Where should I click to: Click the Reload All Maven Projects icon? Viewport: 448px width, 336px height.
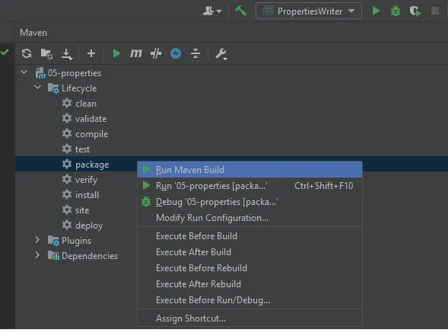(27, 53)
